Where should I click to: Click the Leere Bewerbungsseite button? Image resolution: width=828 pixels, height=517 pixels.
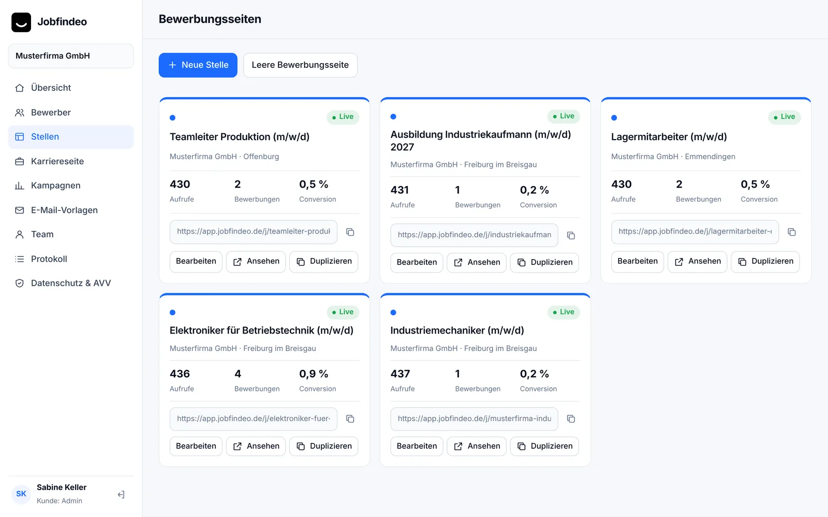(300, 65)
